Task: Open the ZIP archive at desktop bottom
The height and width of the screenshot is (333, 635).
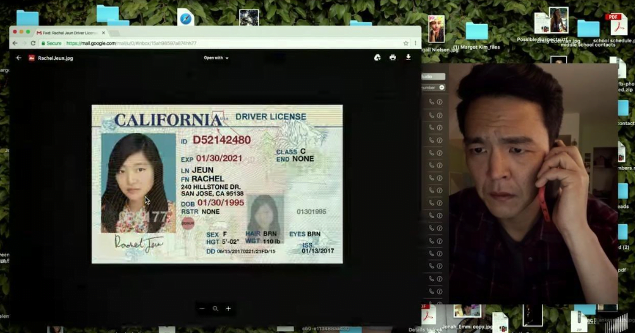Action: [579, 320]
